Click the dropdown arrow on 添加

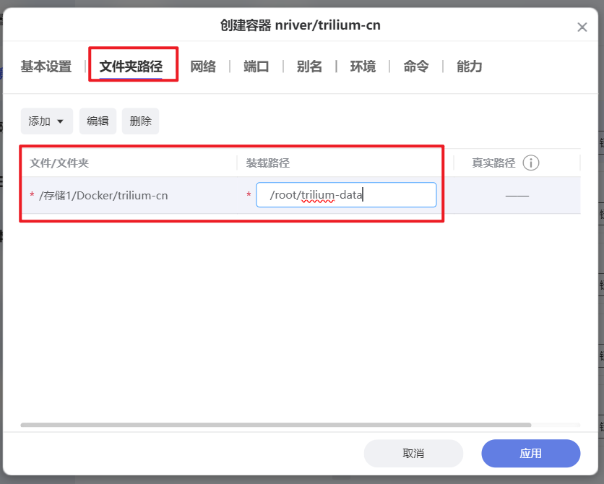coord(59,121)
